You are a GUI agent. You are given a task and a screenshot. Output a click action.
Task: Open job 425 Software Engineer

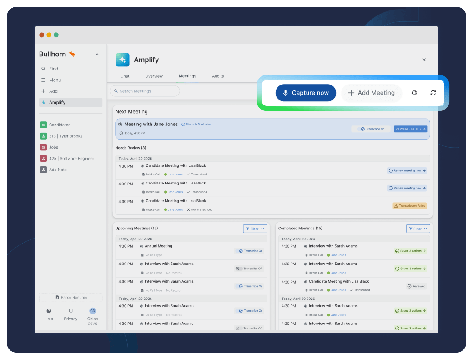pyautogui.click(x=70, y=158)
